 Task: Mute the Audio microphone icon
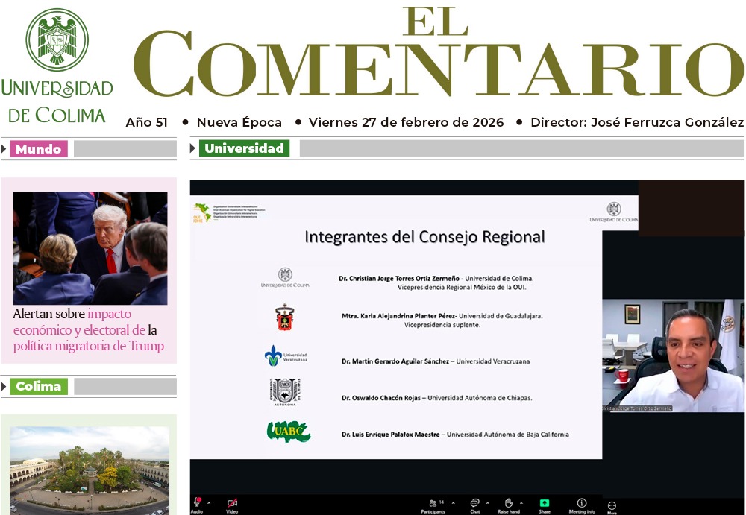197,503
